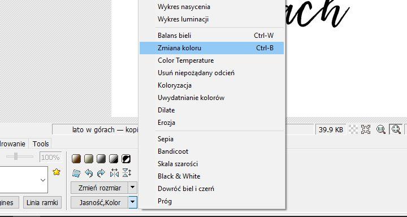407x217 pixels.
Task: Choose Uwydatnianie kolorów menu item
Action: click(212, 98)
